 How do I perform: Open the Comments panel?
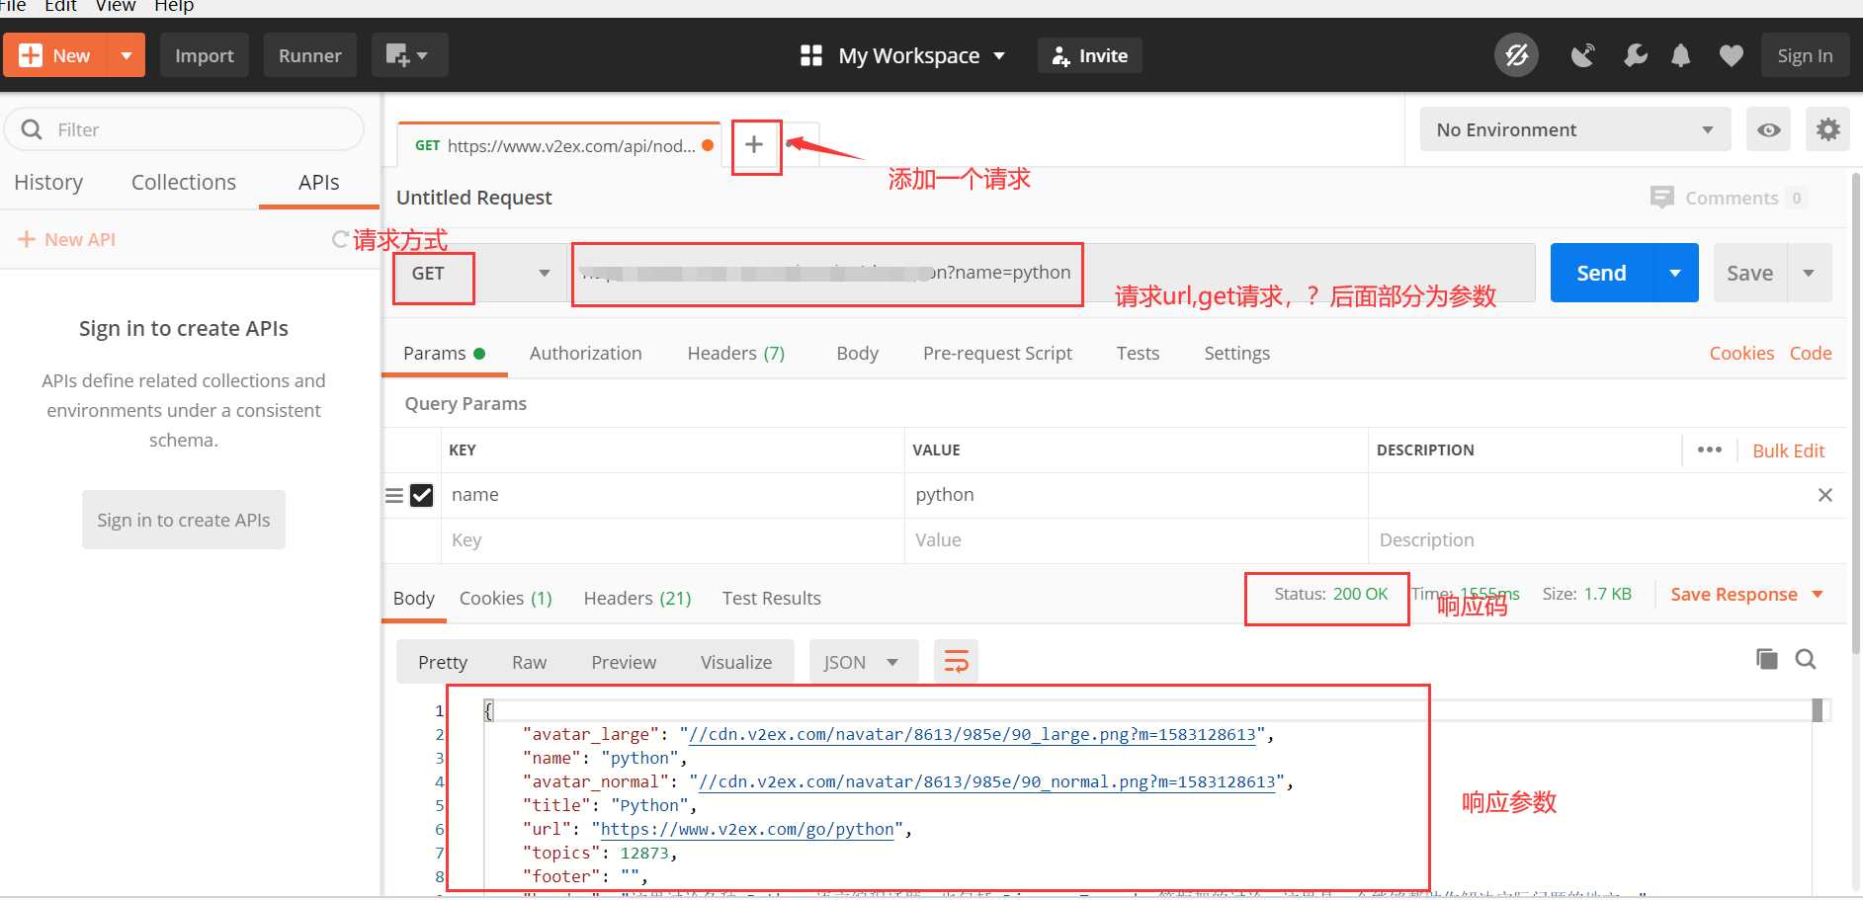1729,198
